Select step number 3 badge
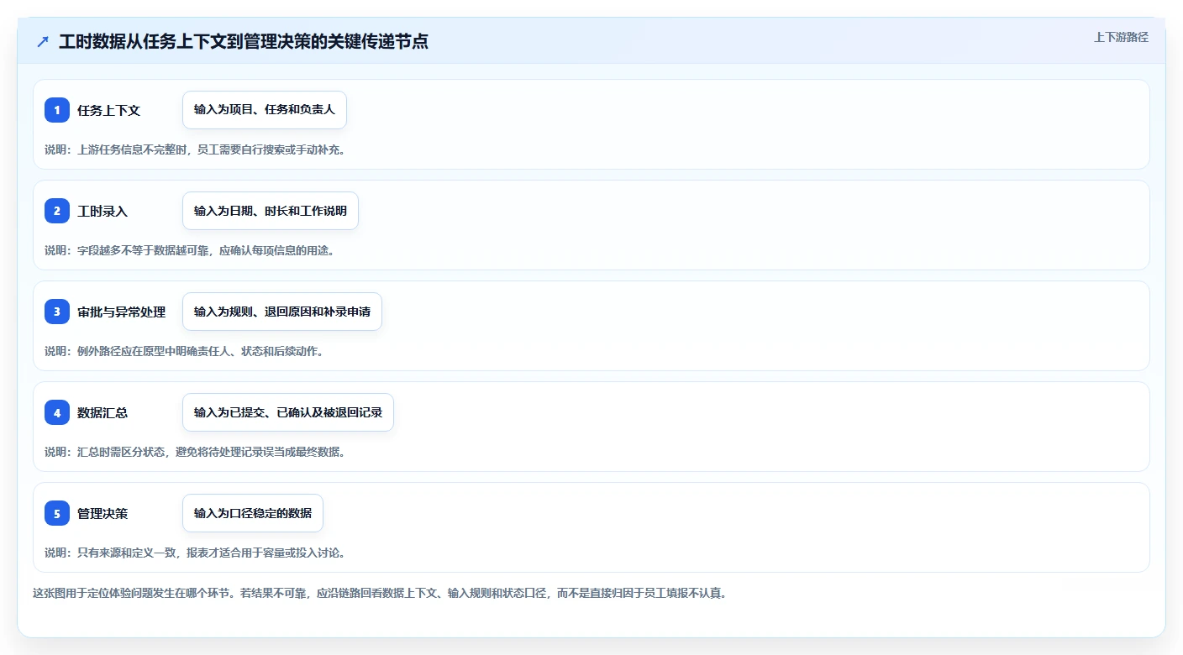 pyautogui.click(x=57, y=312)
